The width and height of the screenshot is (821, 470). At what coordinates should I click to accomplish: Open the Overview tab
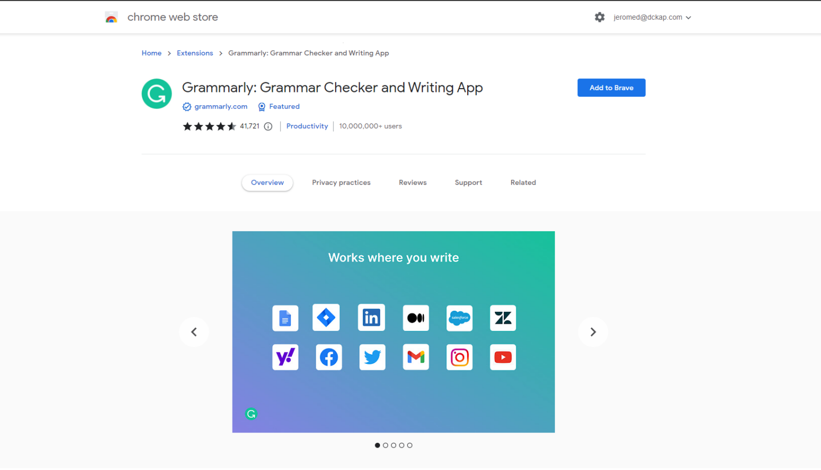tap(267, 183)
